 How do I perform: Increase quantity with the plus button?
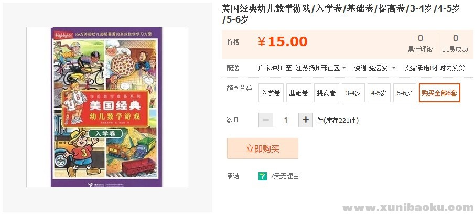[x=306, y=120]
